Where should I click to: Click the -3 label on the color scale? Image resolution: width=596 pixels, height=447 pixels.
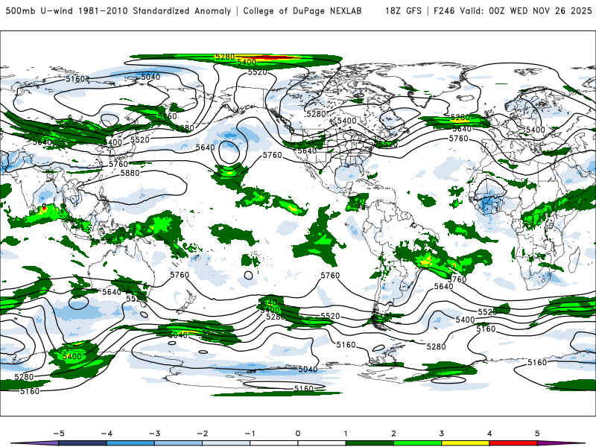(154, 434)
